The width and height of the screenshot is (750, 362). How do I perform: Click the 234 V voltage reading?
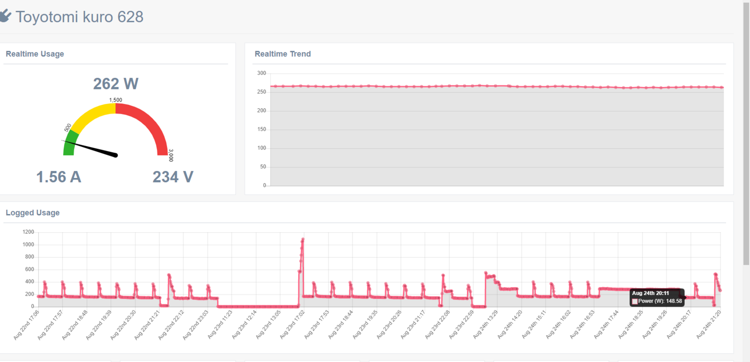click(173, 177)
